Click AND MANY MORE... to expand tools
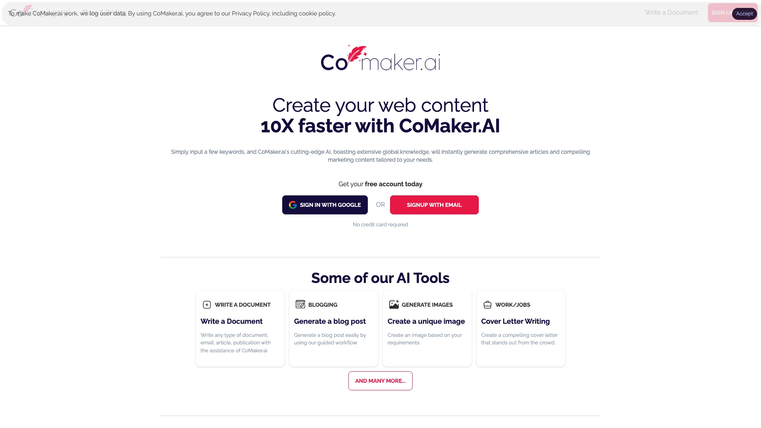 pos(380,380)
